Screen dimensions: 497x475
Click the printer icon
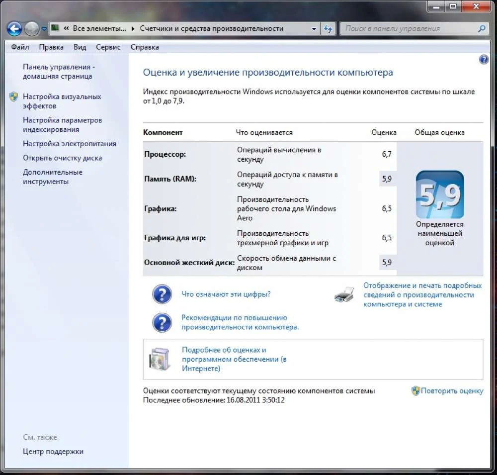click(344, 295)
